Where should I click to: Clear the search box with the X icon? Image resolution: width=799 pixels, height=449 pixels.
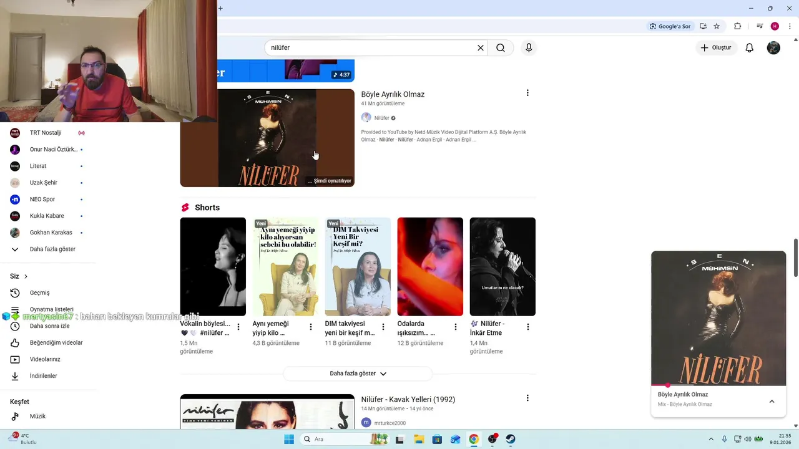tap(481, 48)
